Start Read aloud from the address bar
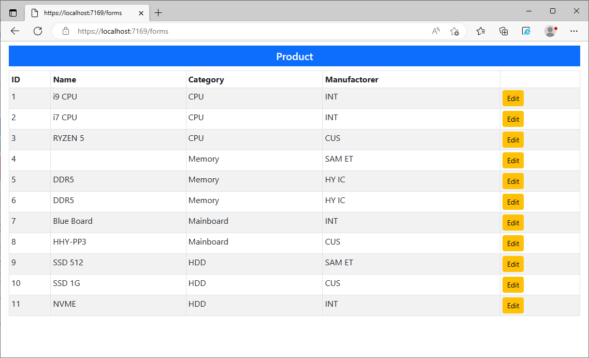Viewport: 589px width, 358px height. [x=435, y=31]
